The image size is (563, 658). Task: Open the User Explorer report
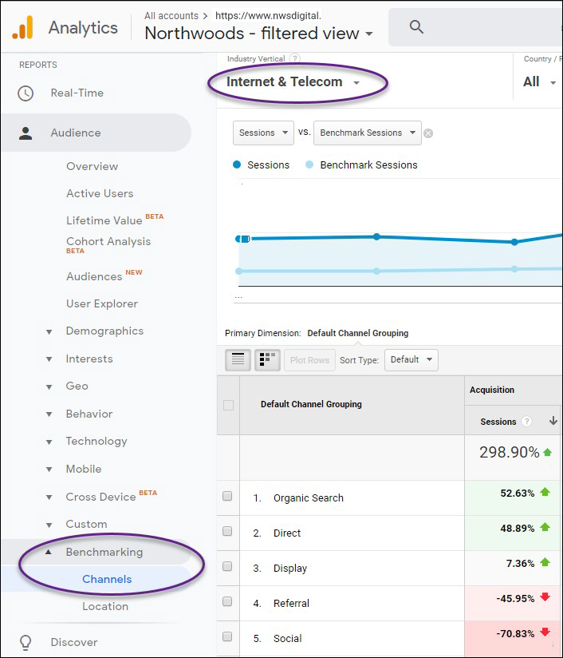(x=102, y=303)
